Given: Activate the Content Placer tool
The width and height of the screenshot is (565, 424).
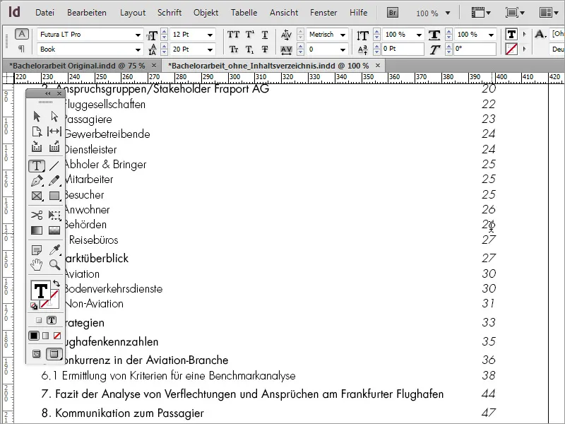Looking at the screenshot, I should (x=54, y=146).
